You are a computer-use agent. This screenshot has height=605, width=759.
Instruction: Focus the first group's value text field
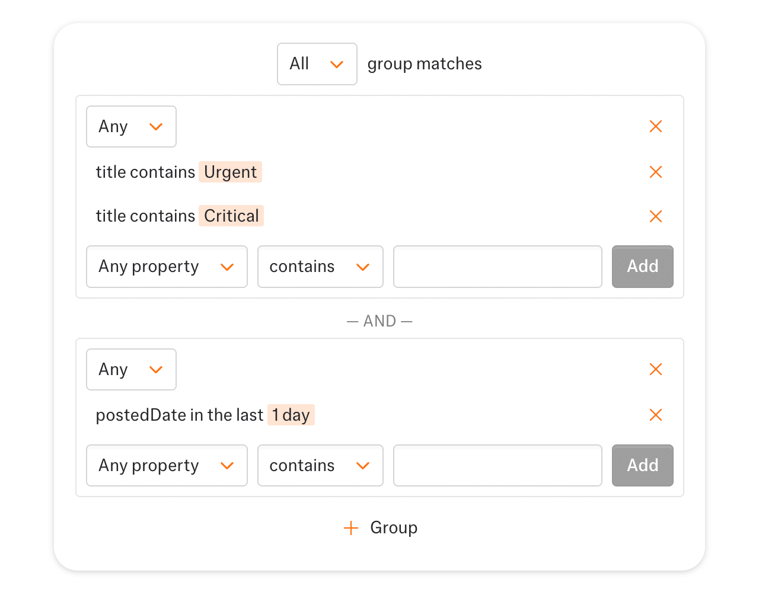(498, 267)
